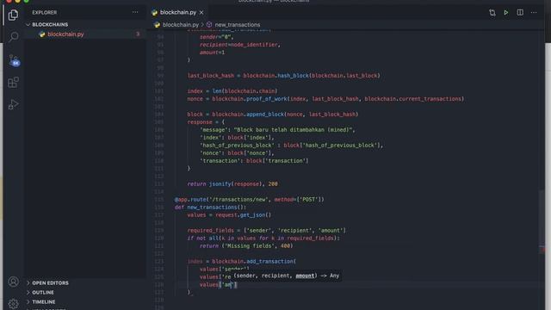Open the Accounts menu icon
This screenshot has height=310, width=551.
pyautogui.click(x=14, y=282)
